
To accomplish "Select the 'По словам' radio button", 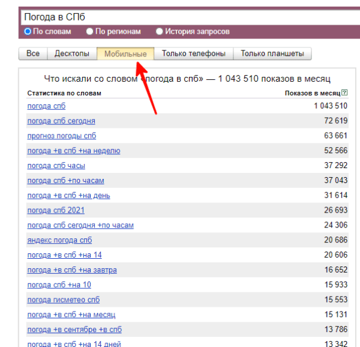I will 28,31.
